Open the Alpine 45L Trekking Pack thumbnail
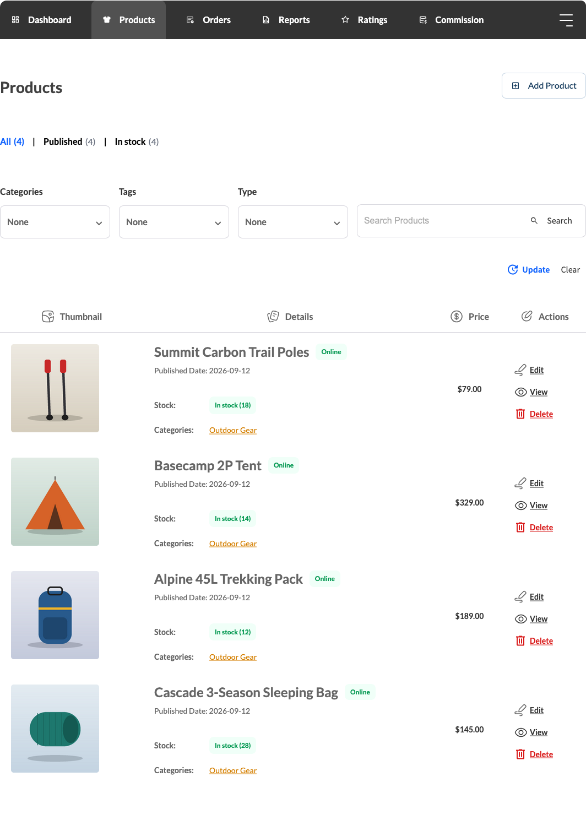 click(x=55, y=615)
